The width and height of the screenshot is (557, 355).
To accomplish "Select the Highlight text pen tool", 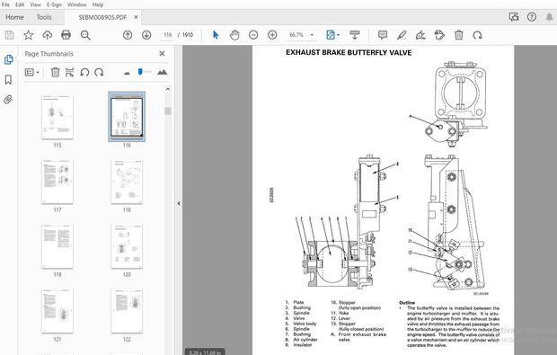I will 402,35.
